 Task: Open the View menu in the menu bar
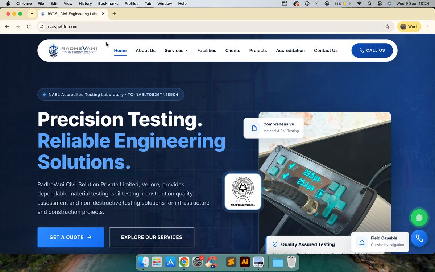tap(68, 4)
